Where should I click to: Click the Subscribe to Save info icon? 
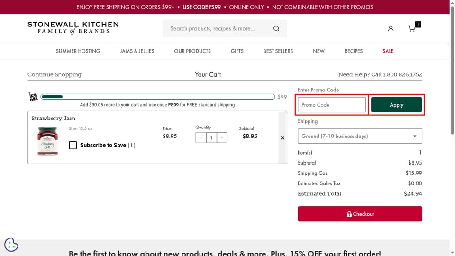132,145
